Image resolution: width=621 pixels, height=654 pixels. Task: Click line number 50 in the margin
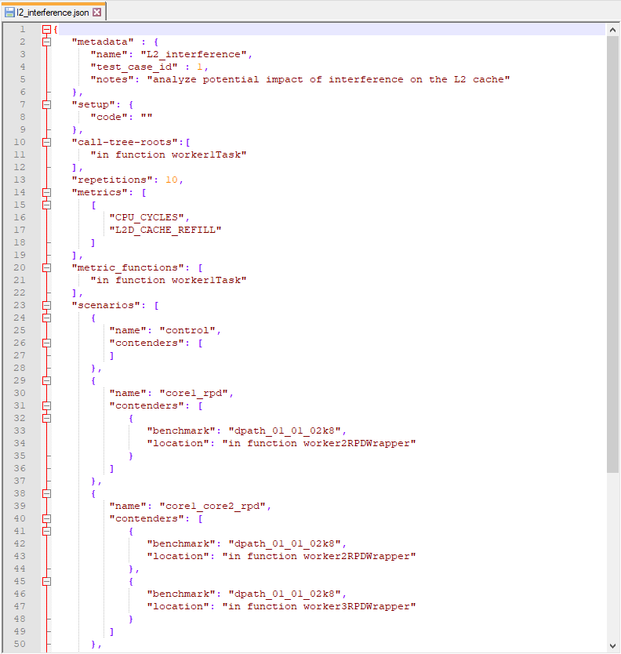[x=20, y=644]
